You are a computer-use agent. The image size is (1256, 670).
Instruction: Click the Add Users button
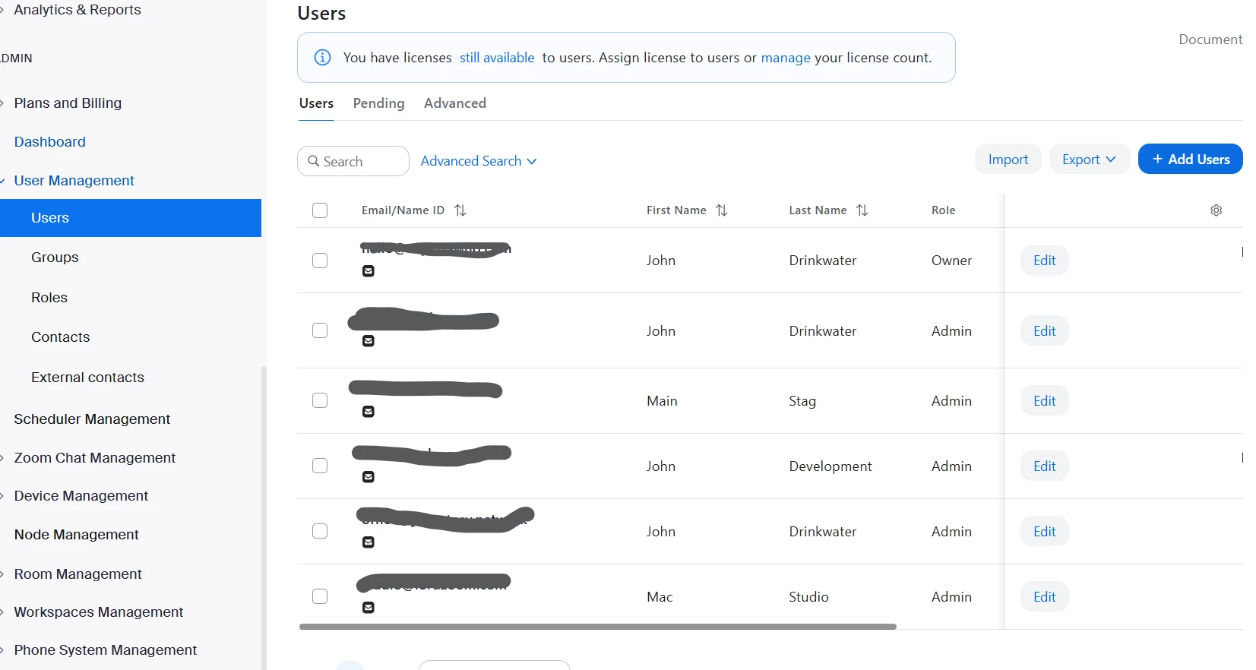pos(1191,160)
